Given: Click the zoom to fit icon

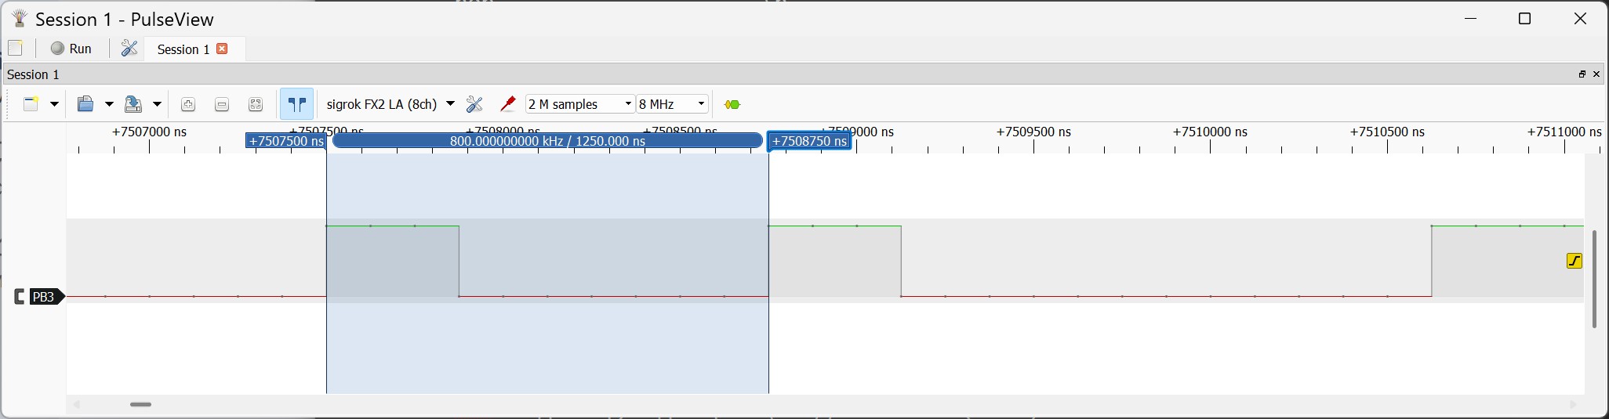Looking at the screenshot, I should point(256,105).
